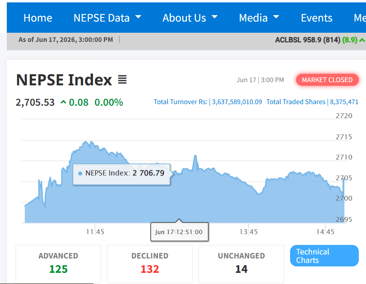The height and width of the screenshot is (284, 366).
Task: Click the 0.00% percent change text
Action: pos(109,102)
